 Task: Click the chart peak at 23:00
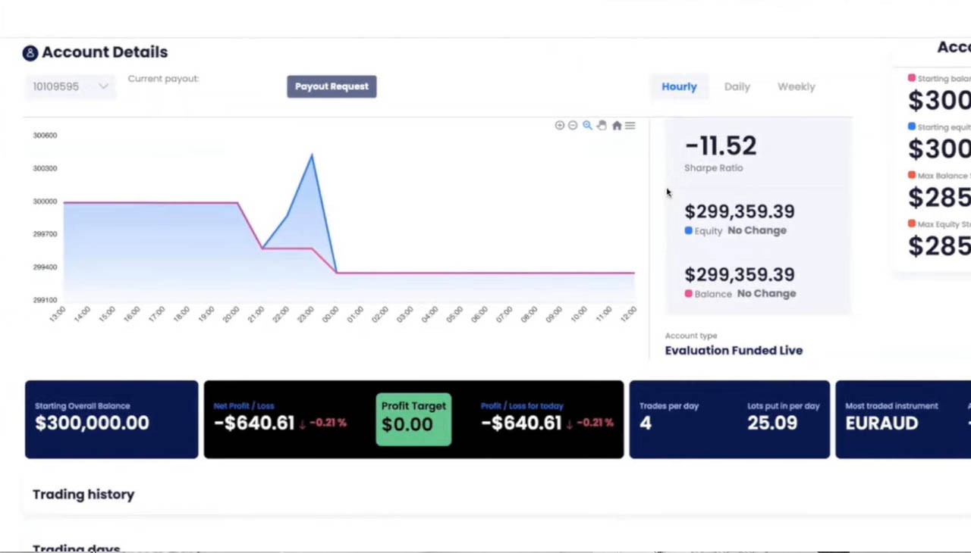pyautogui.click(x=311, y=155)
